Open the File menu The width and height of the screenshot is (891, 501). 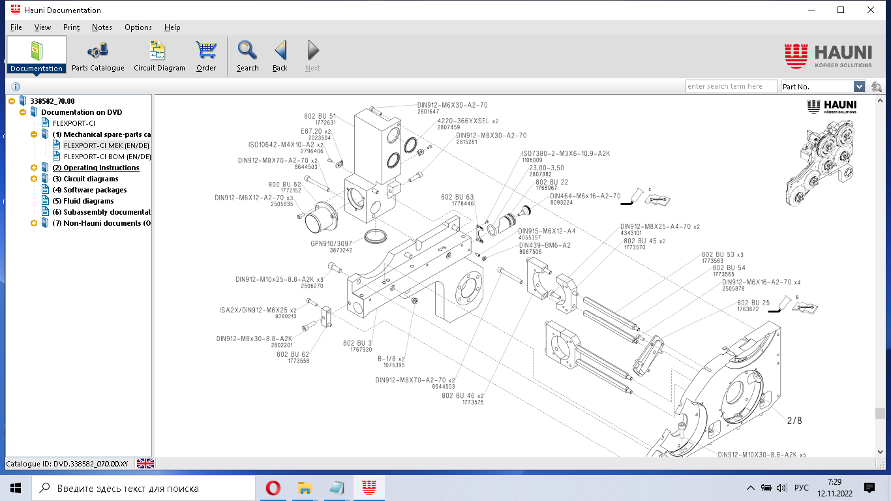[x=16, y=27]
